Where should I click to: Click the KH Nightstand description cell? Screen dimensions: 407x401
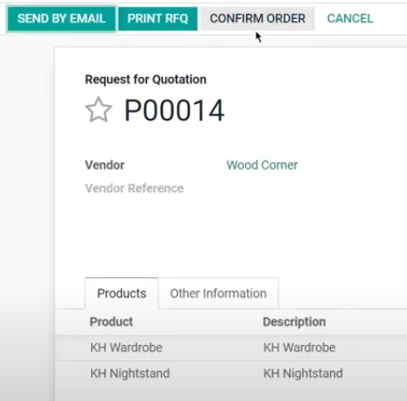tap(303, 374)
